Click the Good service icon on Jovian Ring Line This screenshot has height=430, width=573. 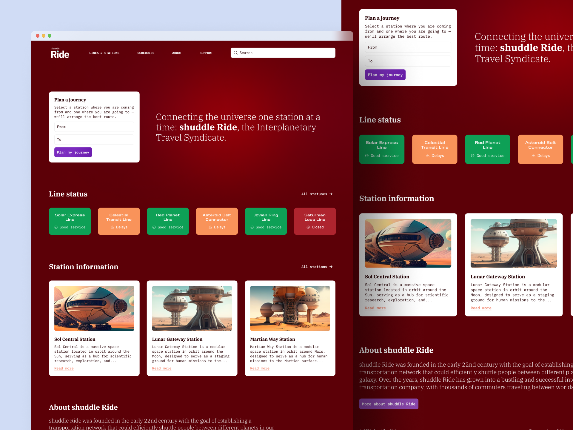[x=253, y=227]
